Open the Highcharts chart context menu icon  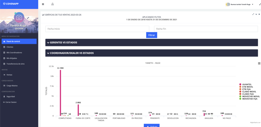259,63
